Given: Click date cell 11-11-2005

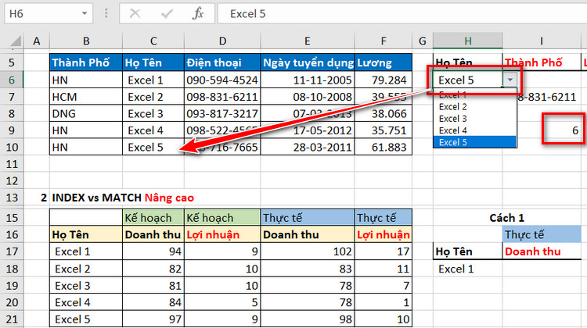Looking at the screenshot, I should pos(308,80).
